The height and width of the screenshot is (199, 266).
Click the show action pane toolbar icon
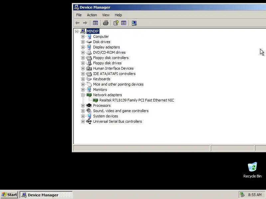[124, 23]
